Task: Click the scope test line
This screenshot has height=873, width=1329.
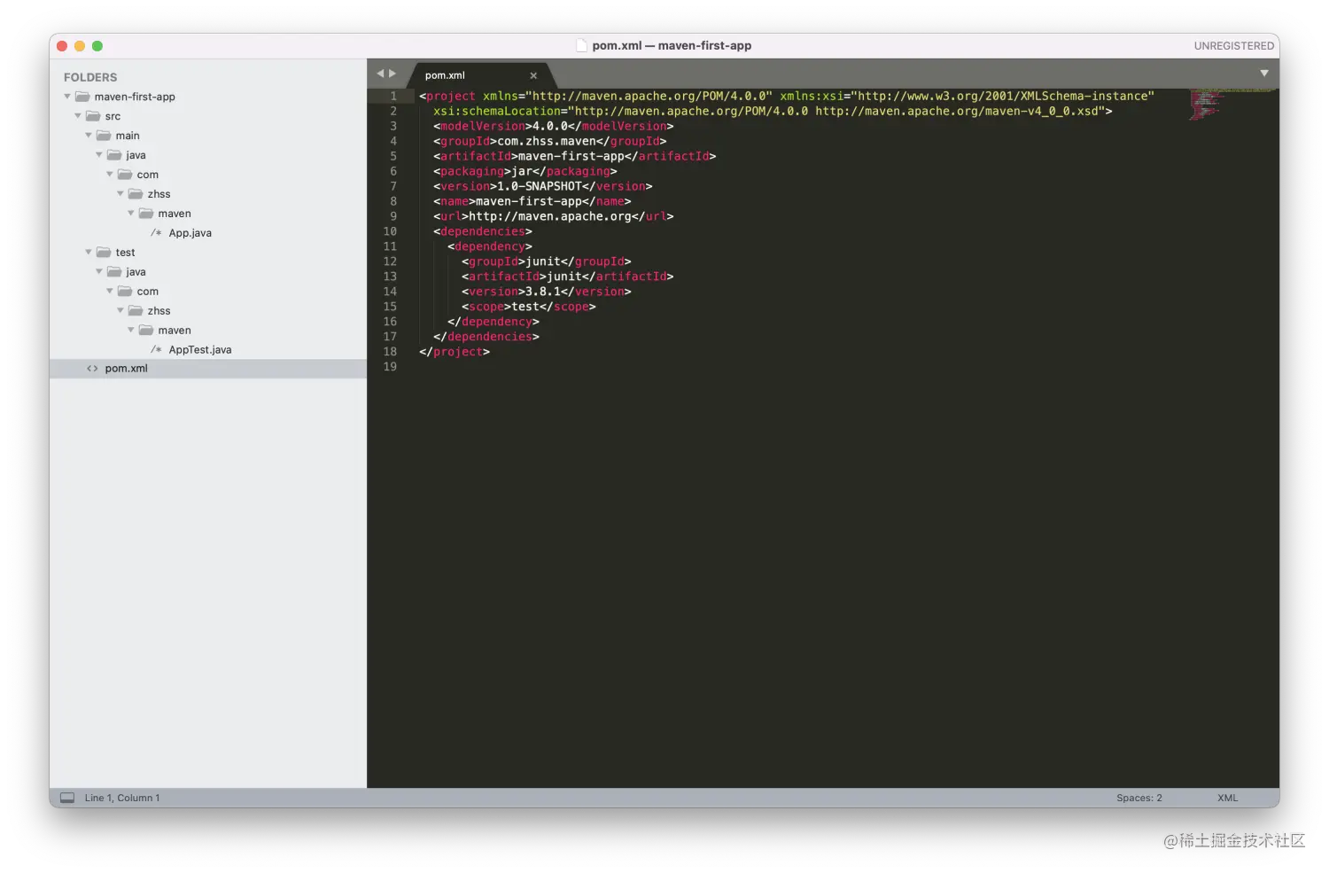Action: [x=528, y=307]
